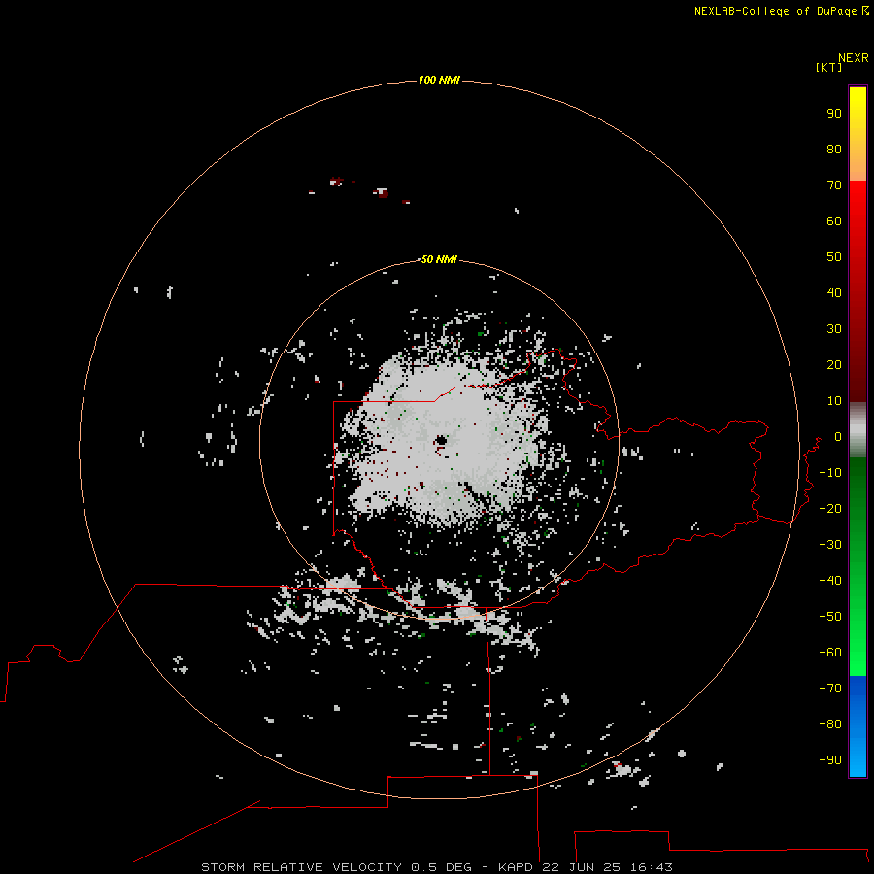The width and height of the screenshot is (874, 874).
Task: Click the 60 value on velocity scale
Action: 834,221
